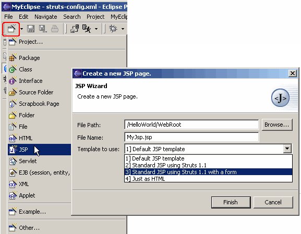Click Browse... in JSP Wizard
The width and height of the screenshot is (301, 234).
pyautogui.click(x=277, y=125)
